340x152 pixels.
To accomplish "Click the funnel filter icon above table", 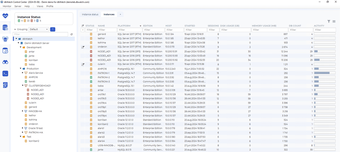I will [x=329, y=22].
